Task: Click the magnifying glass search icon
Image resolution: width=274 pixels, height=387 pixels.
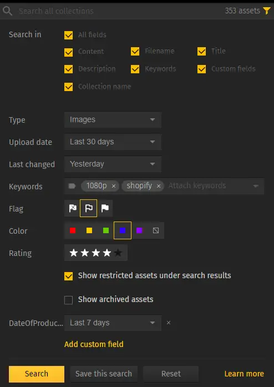Action: [7, 11]
